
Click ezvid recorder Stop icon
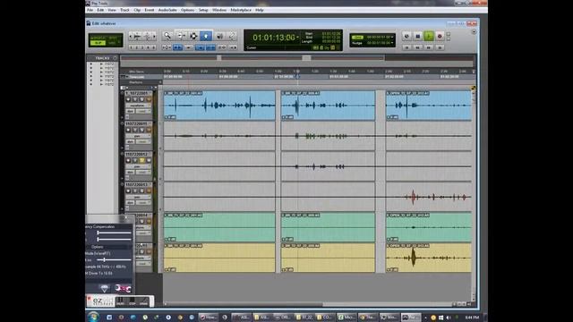tap(132, 301)
